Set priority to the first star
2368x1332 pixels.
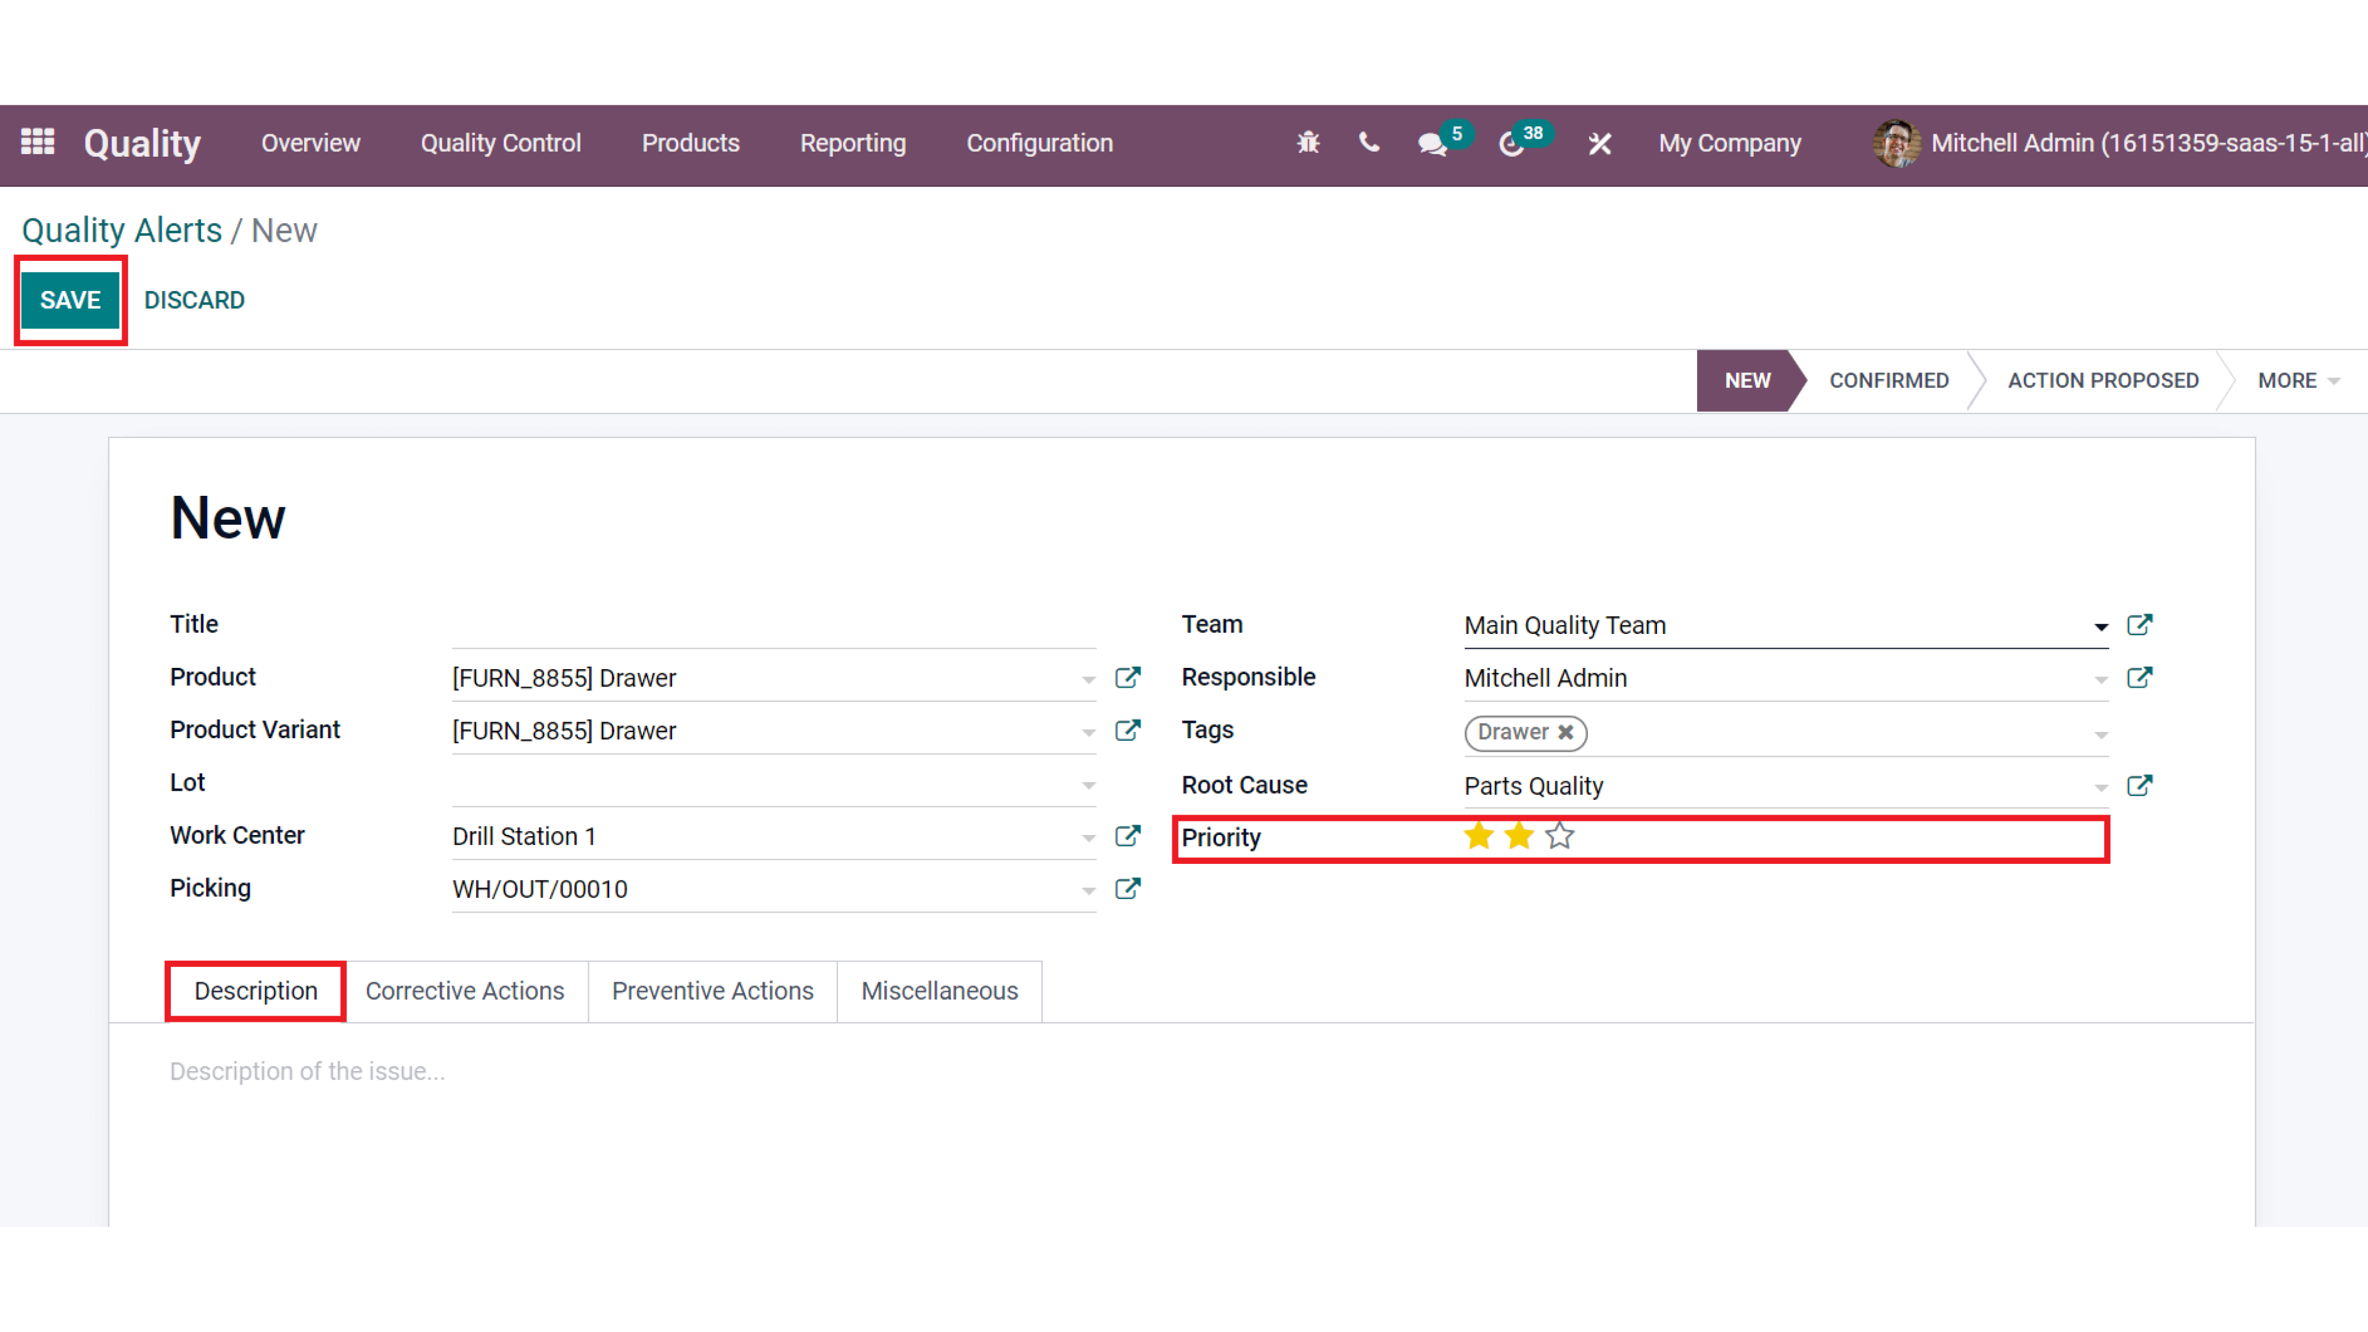tap(1479, 837)
